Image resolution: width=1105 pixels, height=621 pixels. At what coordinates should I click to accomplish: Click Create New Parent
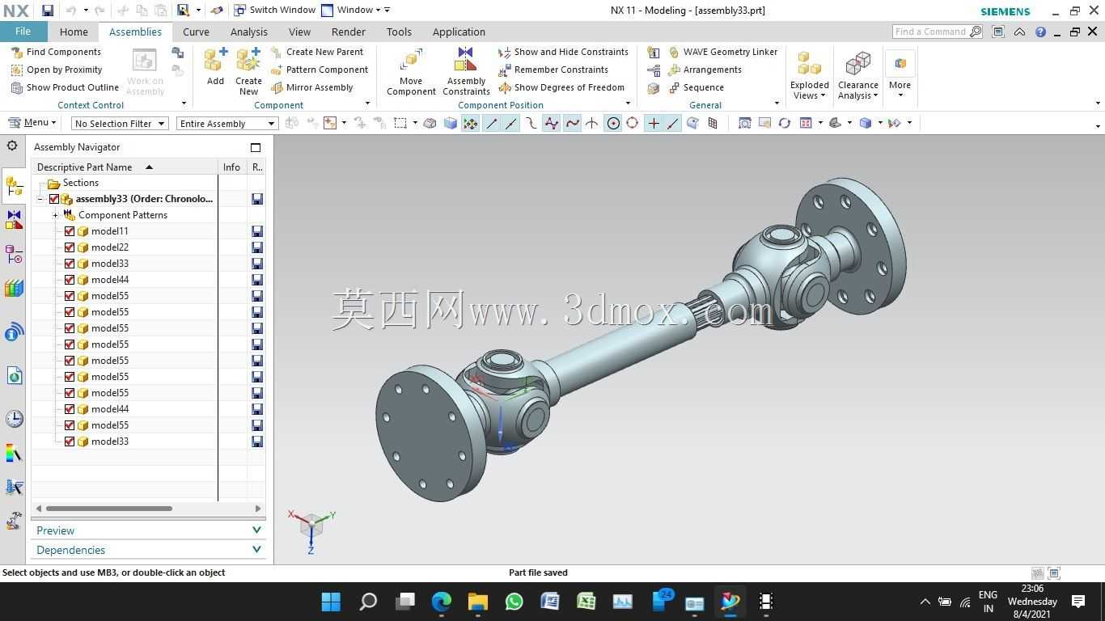coord(316,52)
